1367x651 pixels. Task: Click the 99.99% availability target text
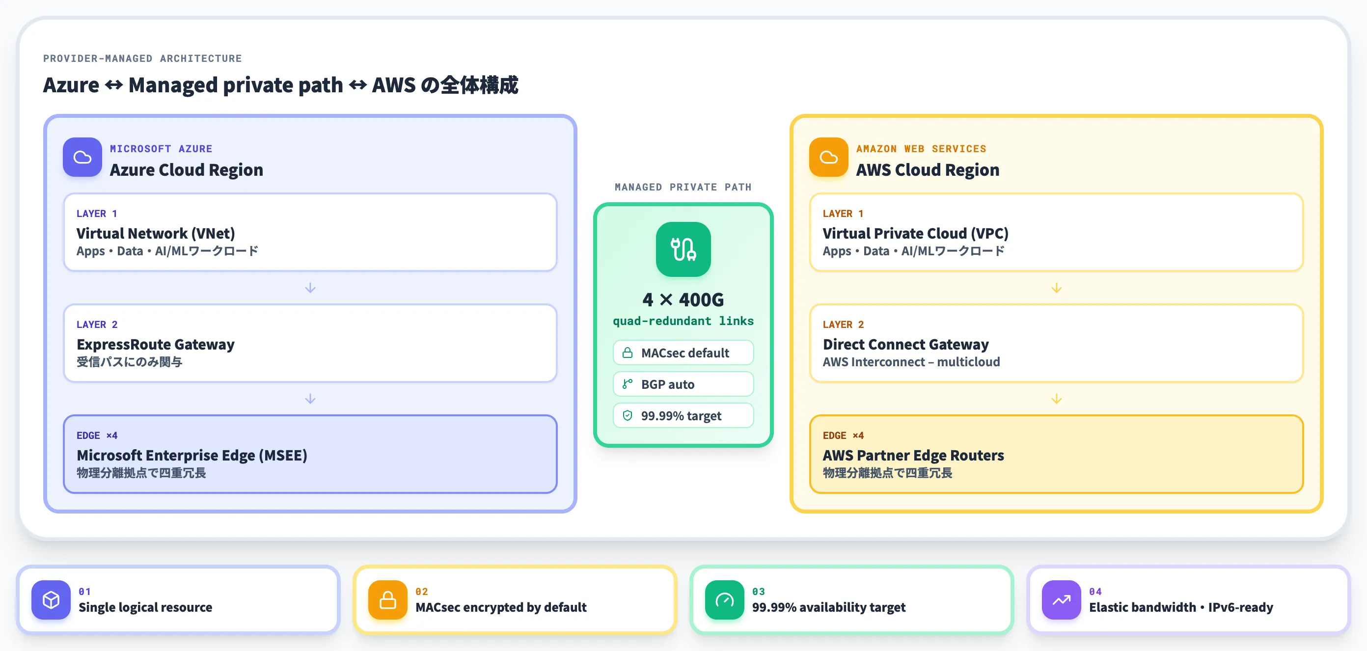click(829, 607)
